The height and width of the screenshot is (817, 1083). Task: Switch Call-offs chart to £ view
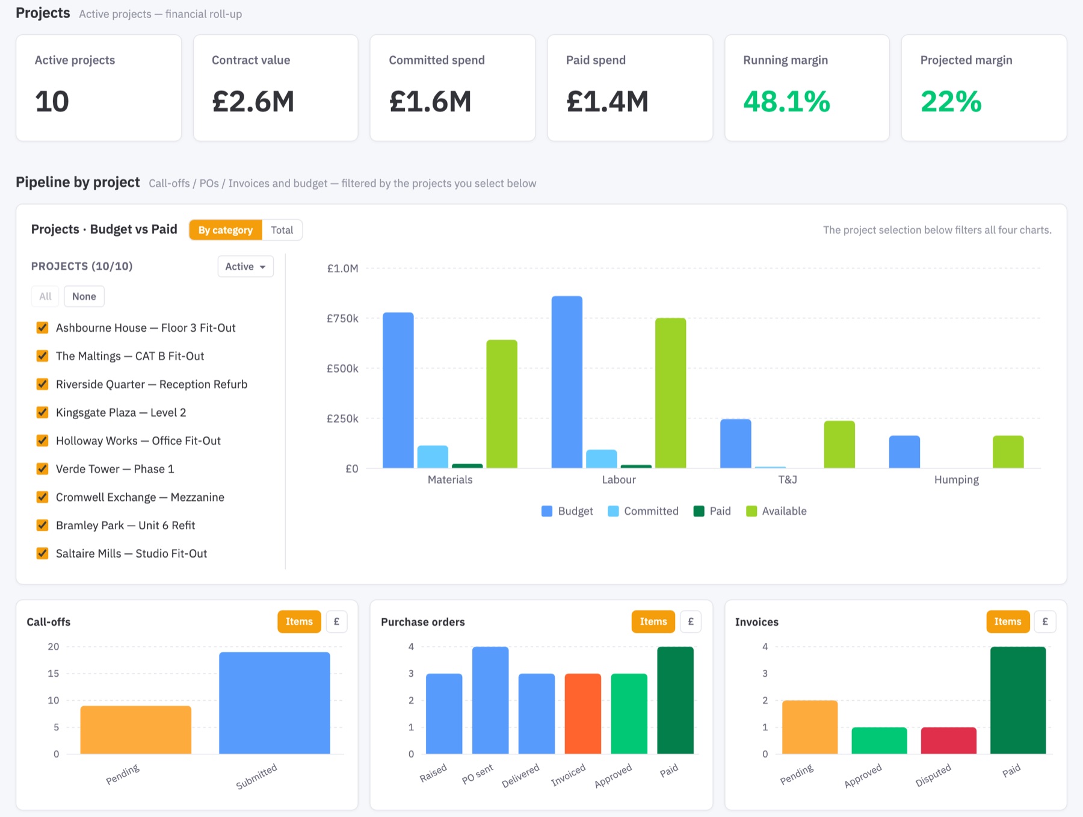tap(336, 621)
